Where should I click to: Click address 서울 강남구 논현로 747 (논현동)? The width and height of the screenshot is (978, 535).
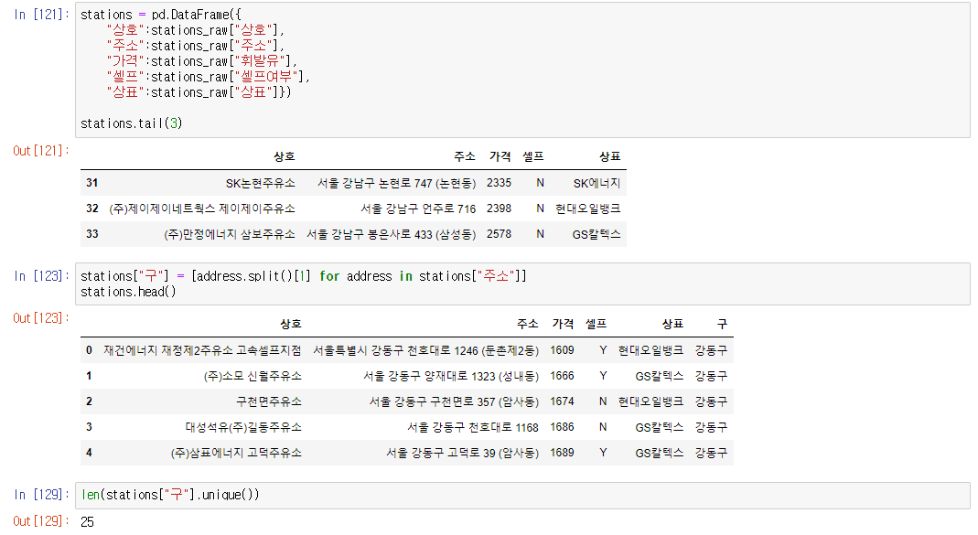click(x=397, y=183)
